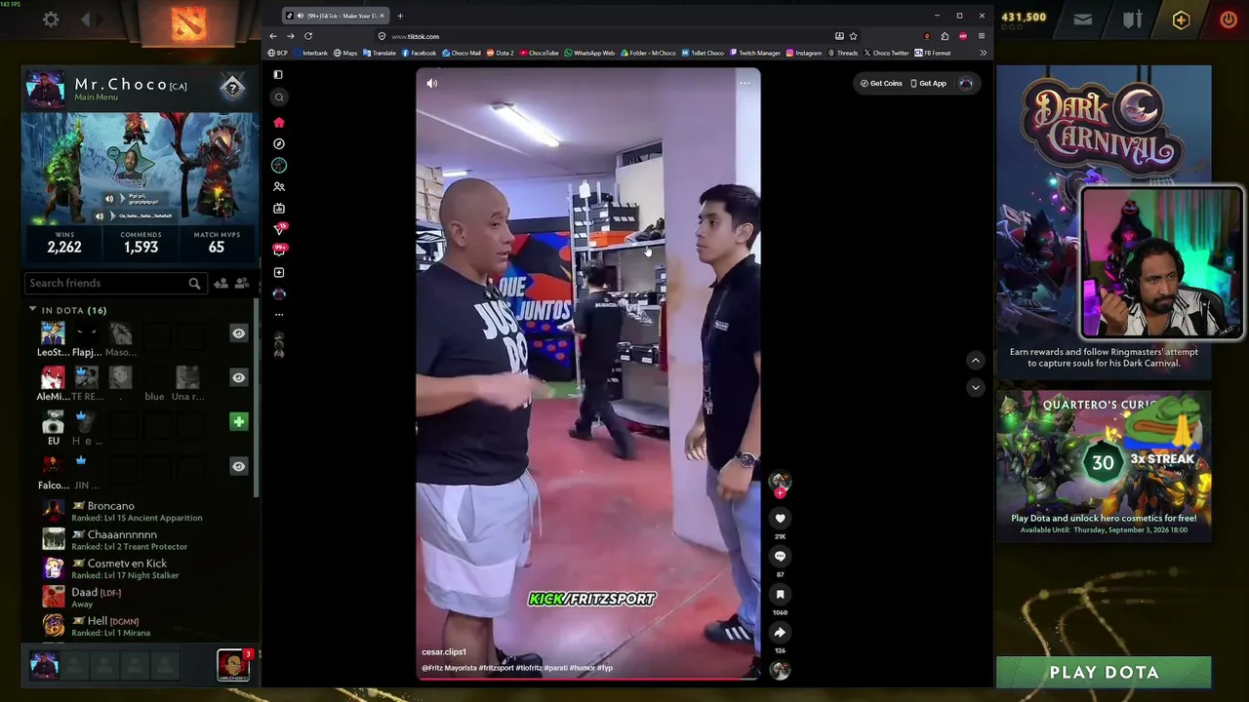Open browser extensions puzzle icon
Image resolution: width=1249 pixels, height=702 pixels.
tap(945, 36)
